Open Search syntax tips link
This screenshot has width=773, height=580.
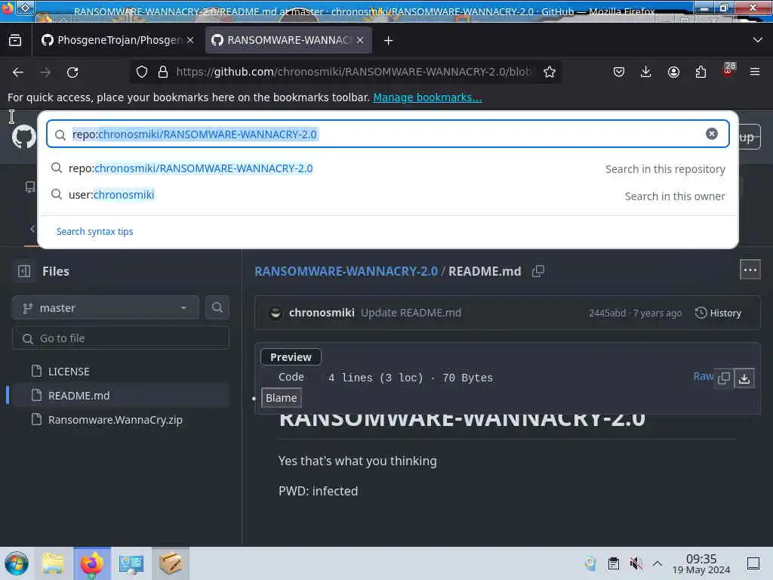point(94,231)
